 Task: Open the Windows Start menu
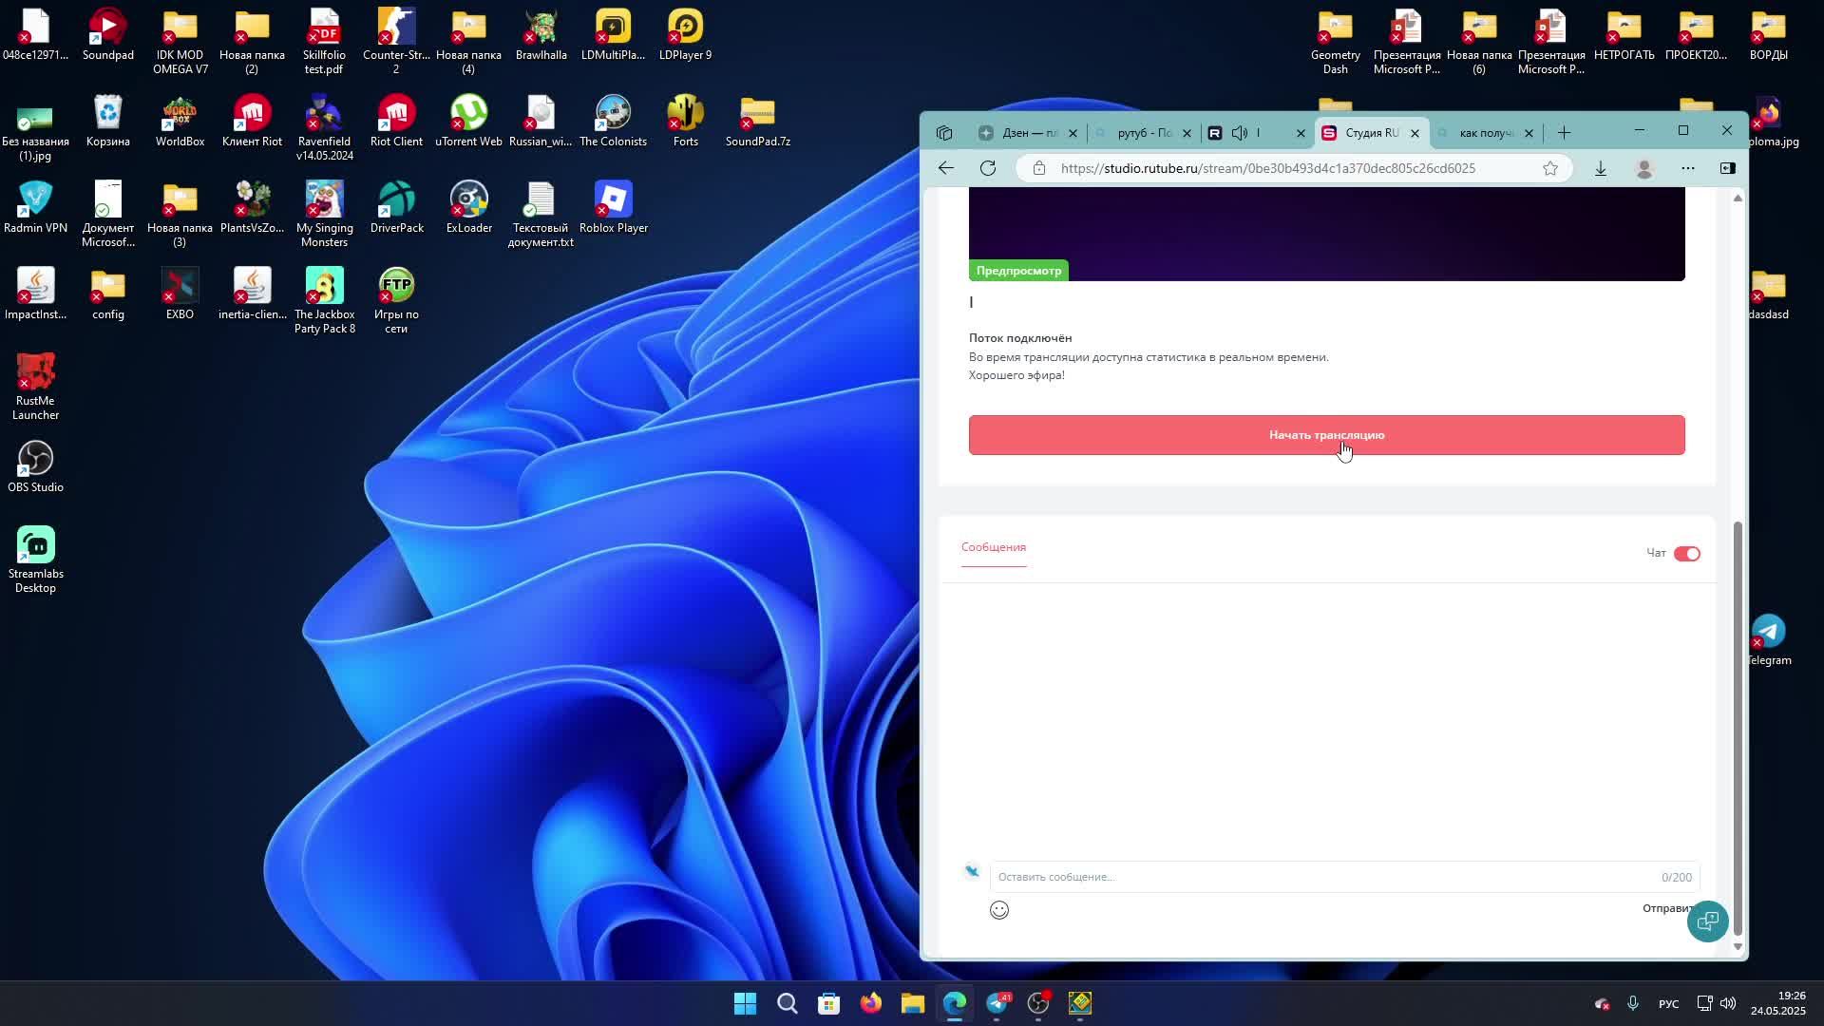[745, 1003]
